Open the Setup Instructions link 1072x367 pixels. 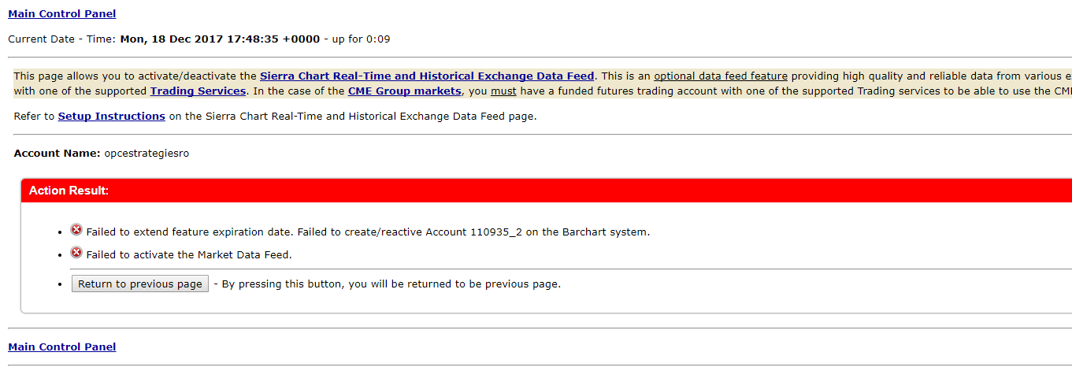coord(112,116)
